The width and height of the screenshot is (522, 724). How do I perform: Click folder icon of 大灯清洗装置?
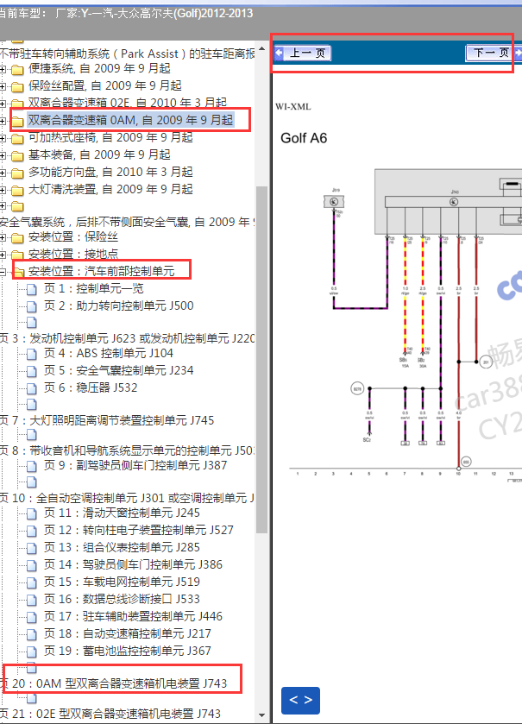(x=17, y=190)
